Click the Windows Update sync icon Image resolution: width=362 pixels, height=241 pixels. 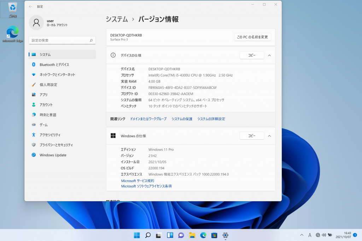pyautogui.click(x=34, y=155)
